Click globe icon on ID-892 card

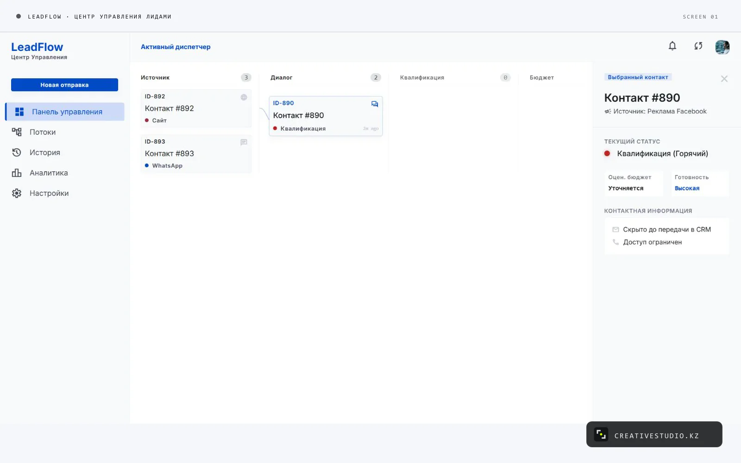(244, 97)
